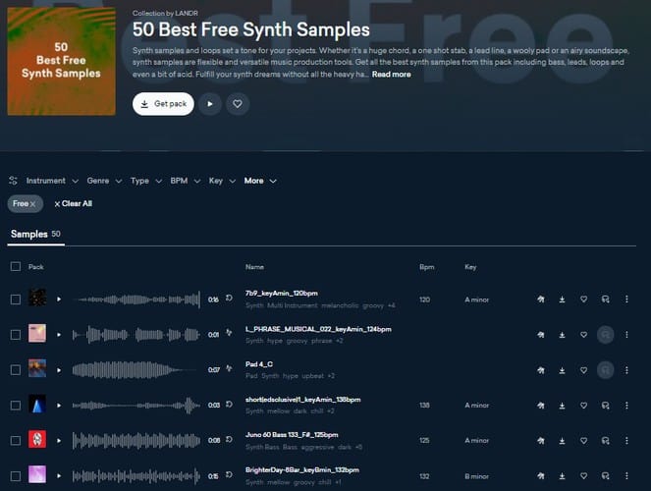The width and height of the screenshot is (651, 491).
Task: Play the BrighterDay-8Bar sample
Action: coord(59,475)
